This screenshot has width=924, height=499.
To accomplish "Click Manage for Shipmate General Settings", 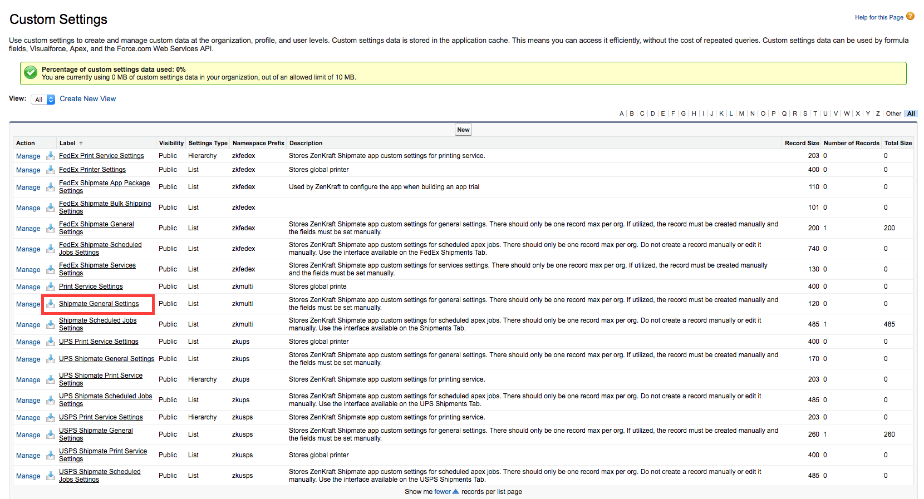I will pos(28,304).
